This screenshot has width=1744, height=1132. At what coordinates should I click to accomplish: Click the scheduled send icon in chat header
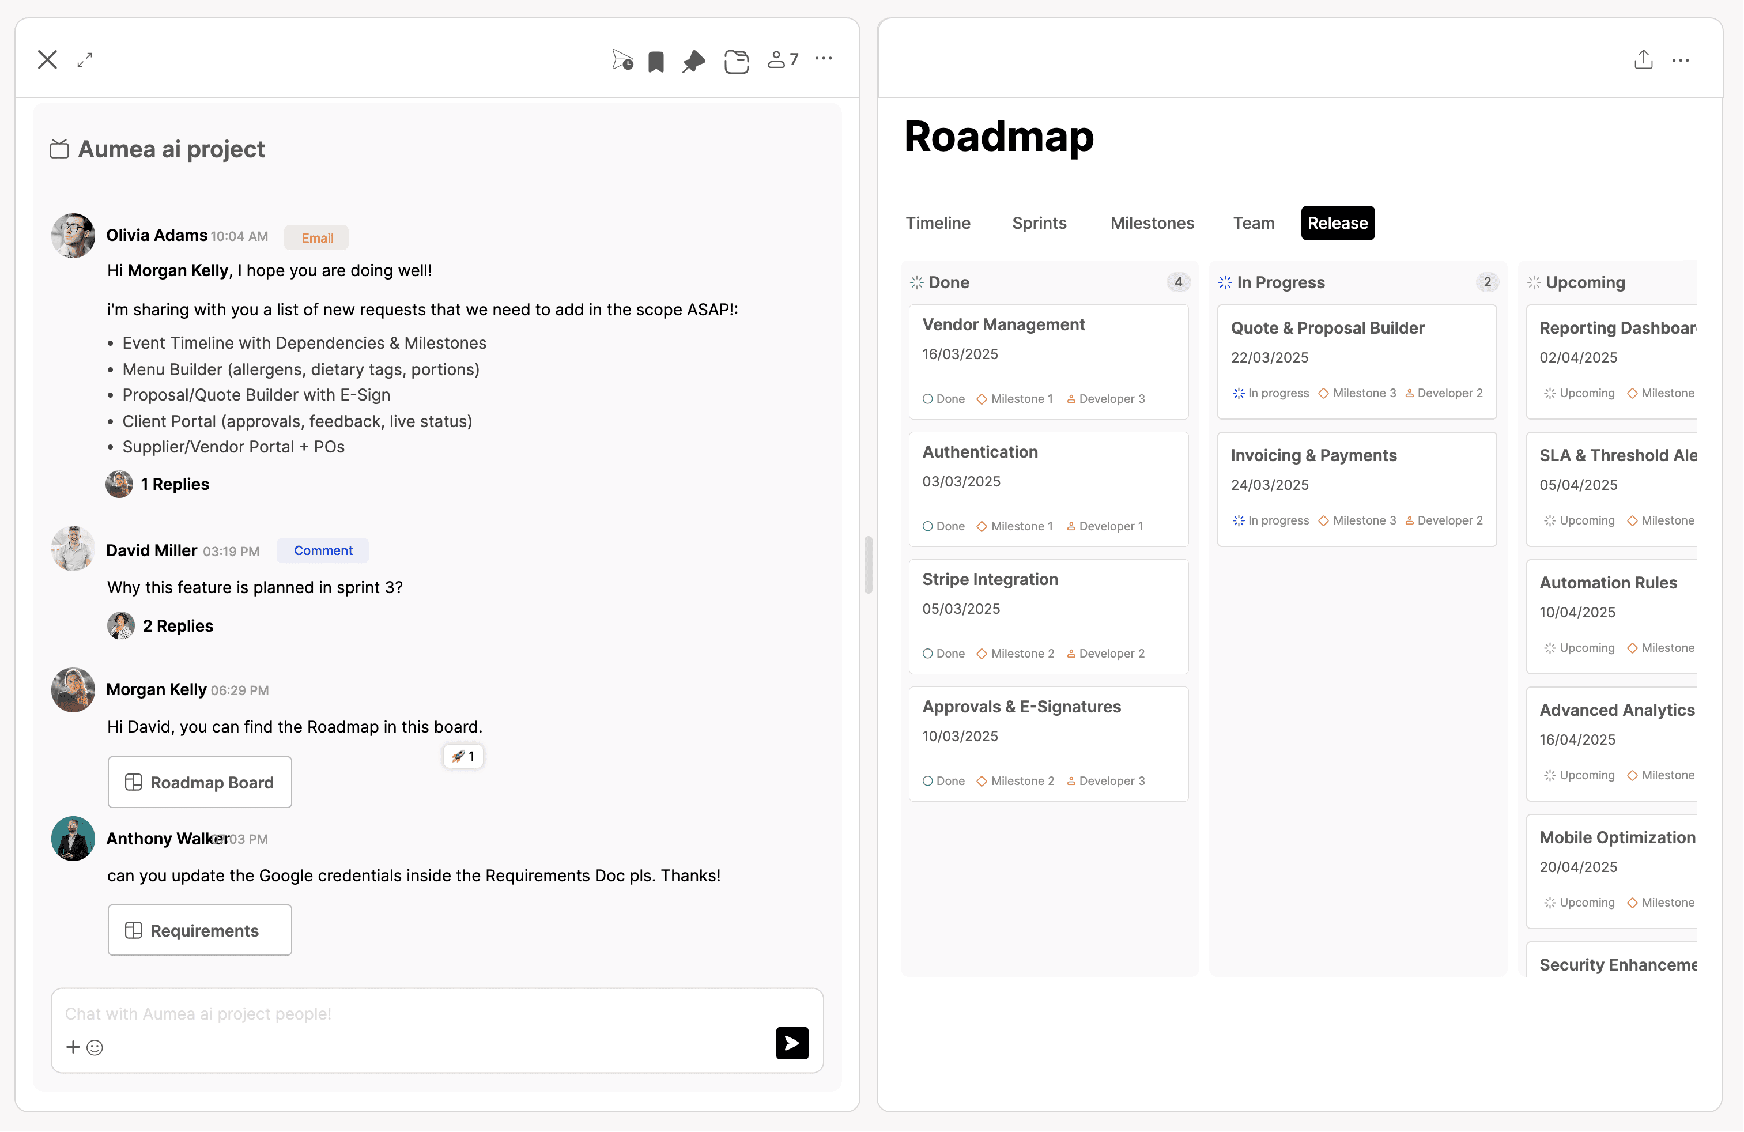point(622,60)
